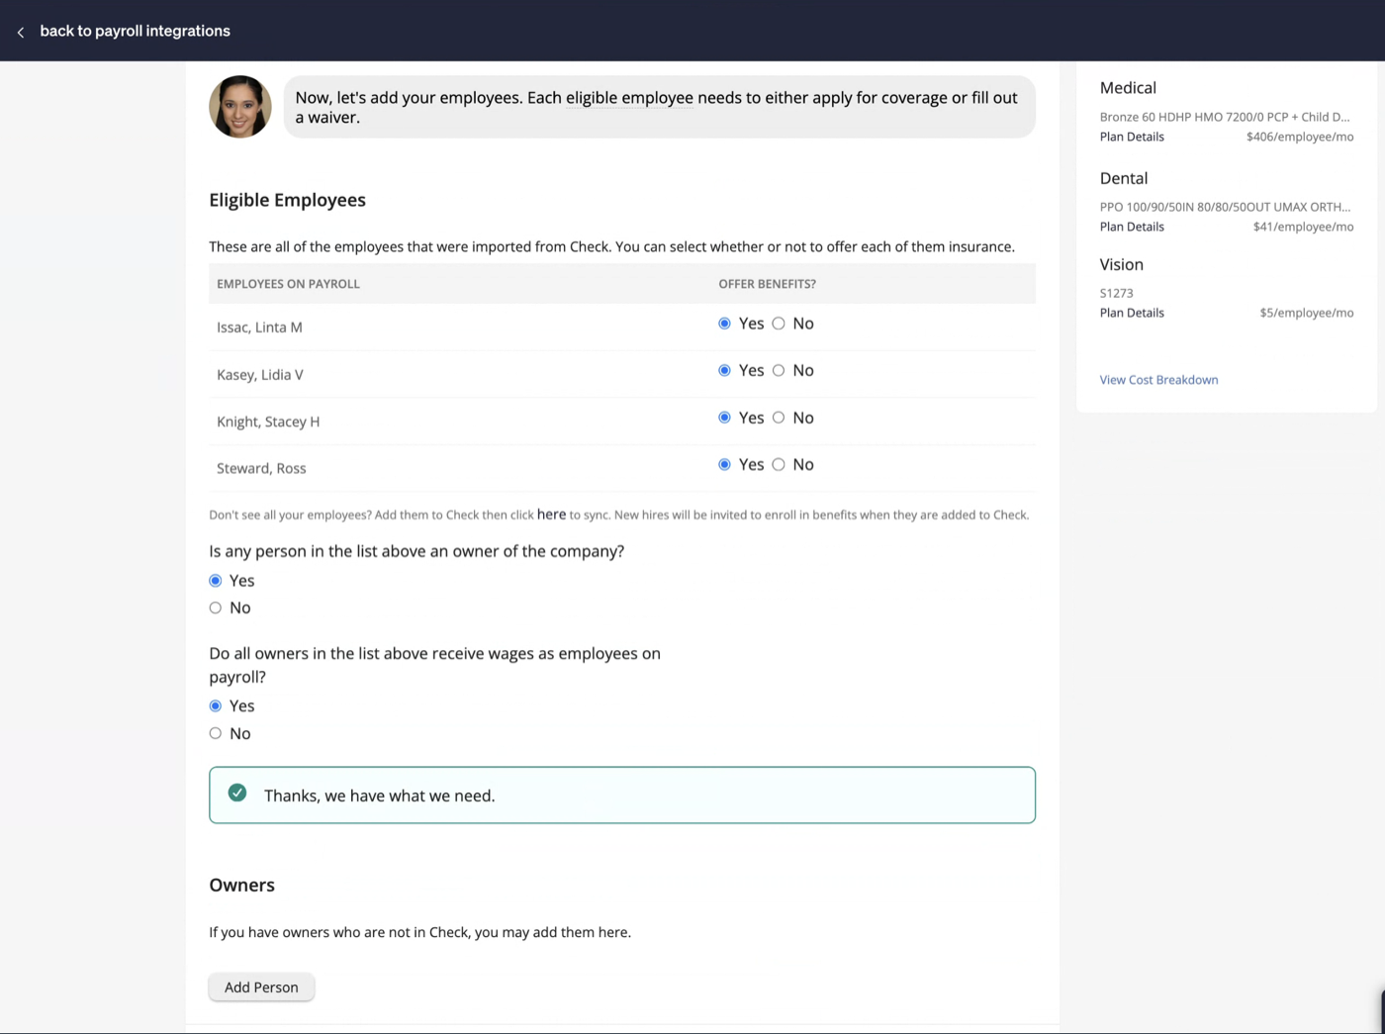Go back to payroll integrations link
The height and width of the screenshot is (1034, 1385).
135,31
